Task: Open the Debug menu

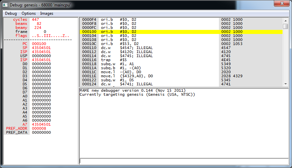Action: (11, 13)
